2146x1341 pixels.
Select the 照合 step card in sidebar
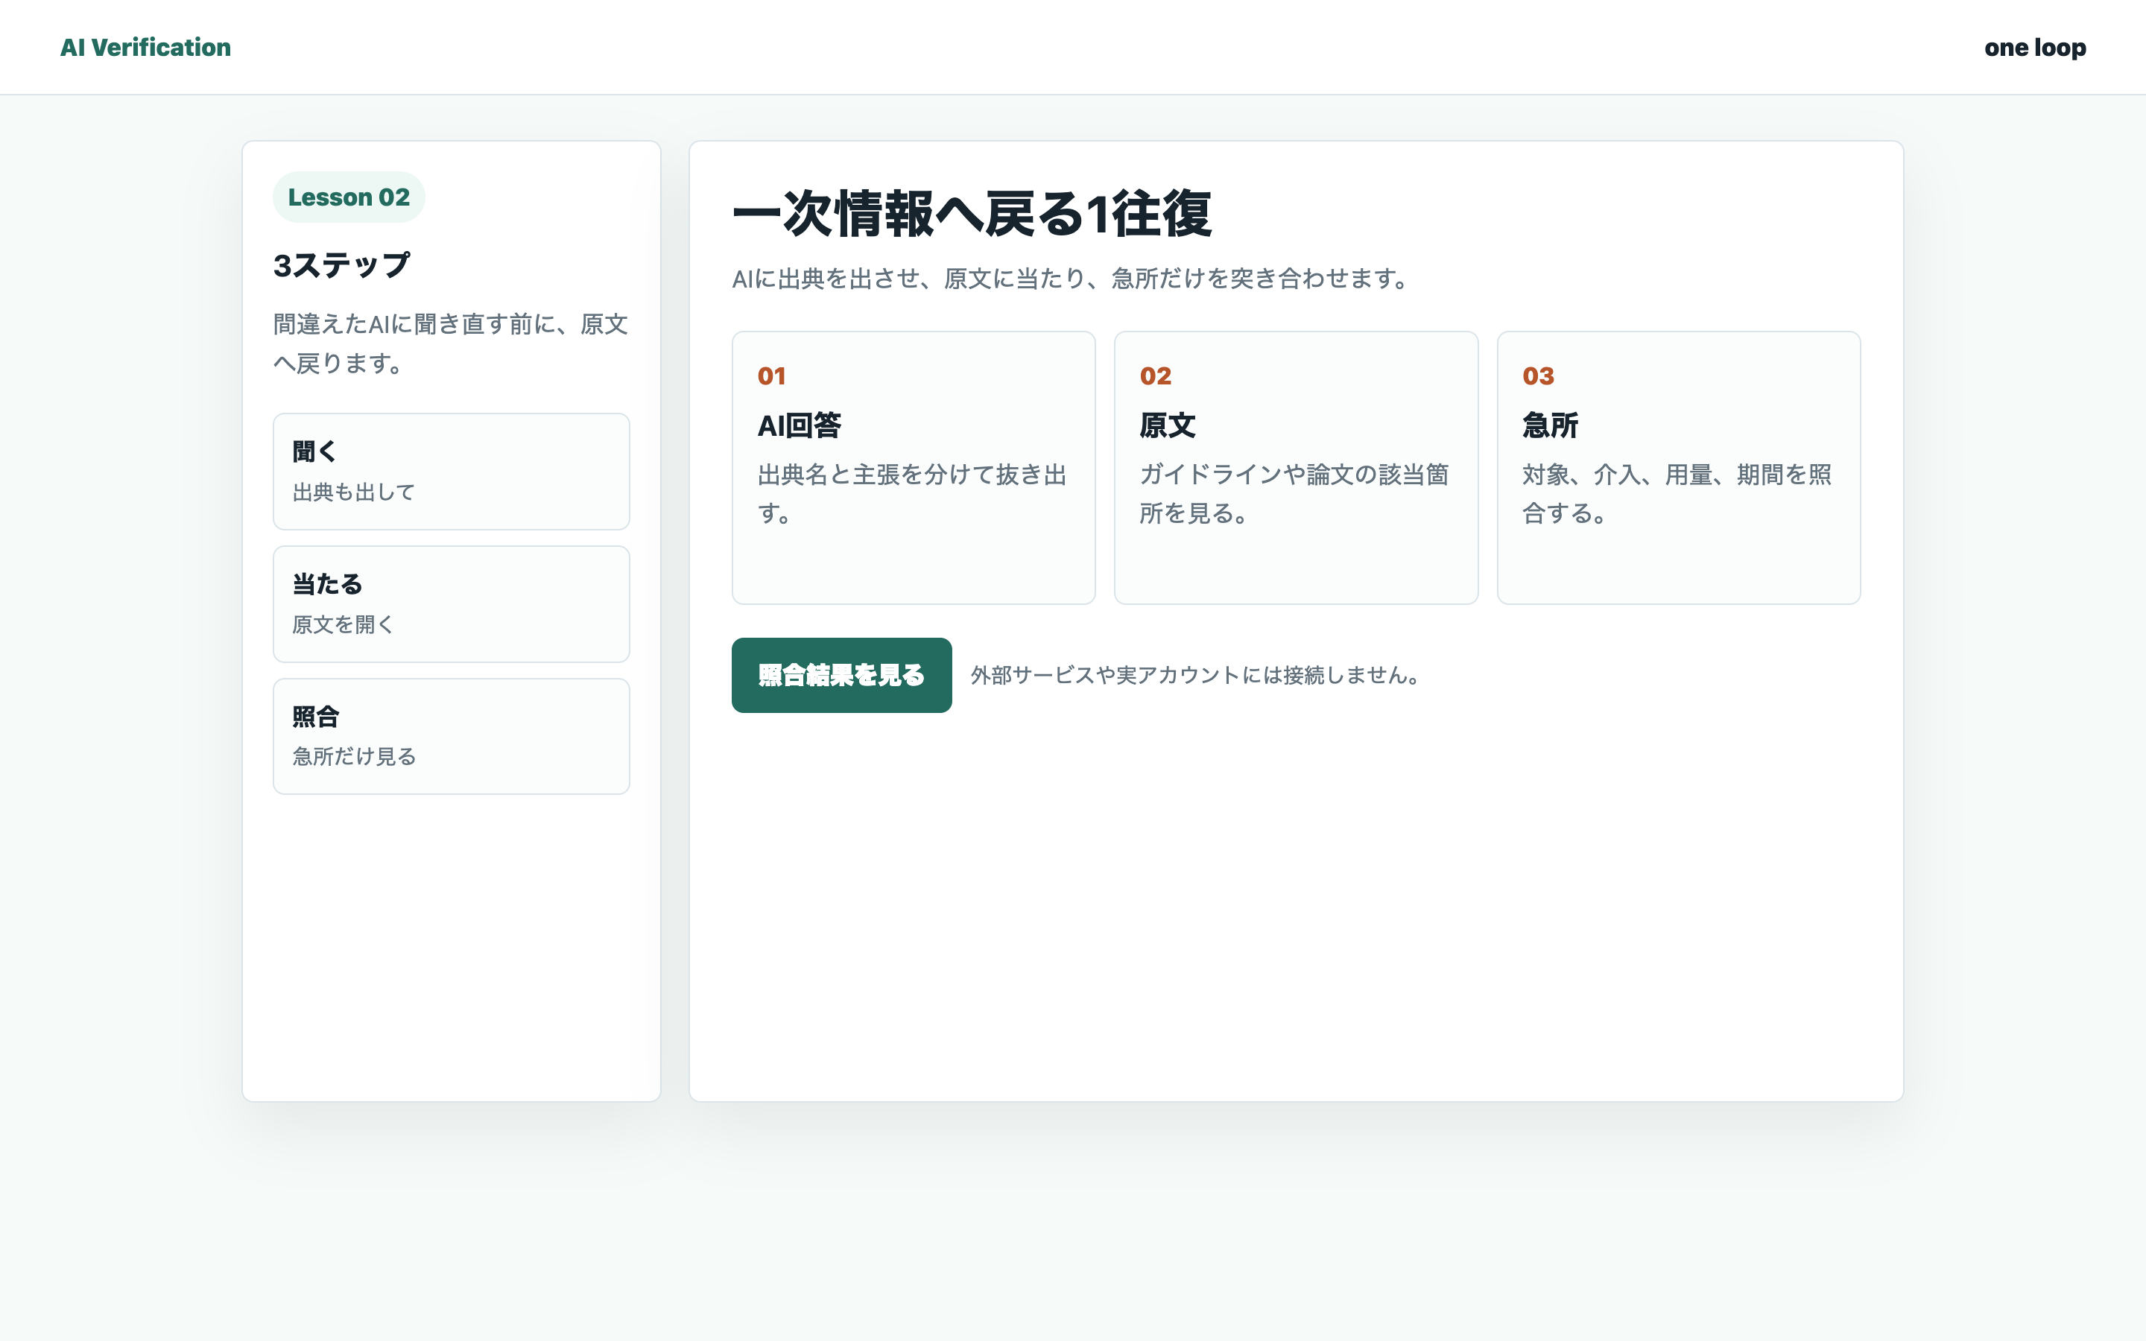pyautogui.click(x=452, y=736)
